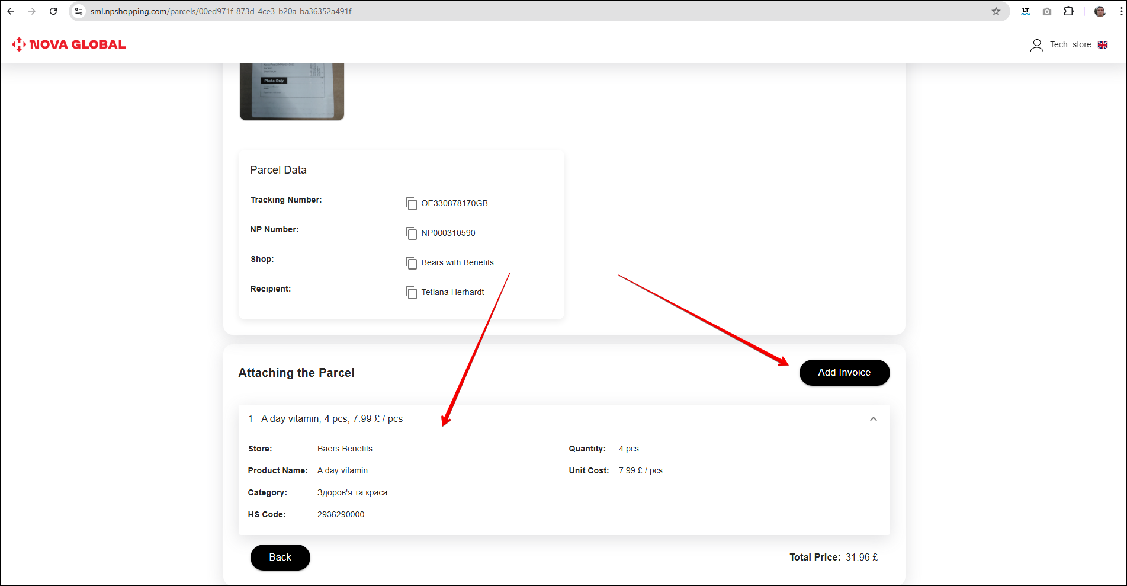Copy the shop name Bears with Benefits
Screen dimensions: 1127x586
coord(411,263)
